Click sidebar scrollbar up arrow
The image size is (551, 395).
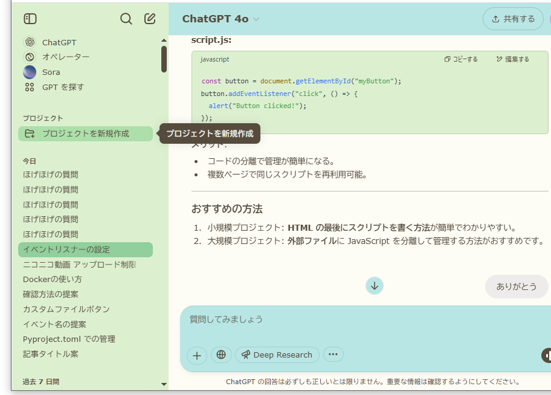pos(164,40)
